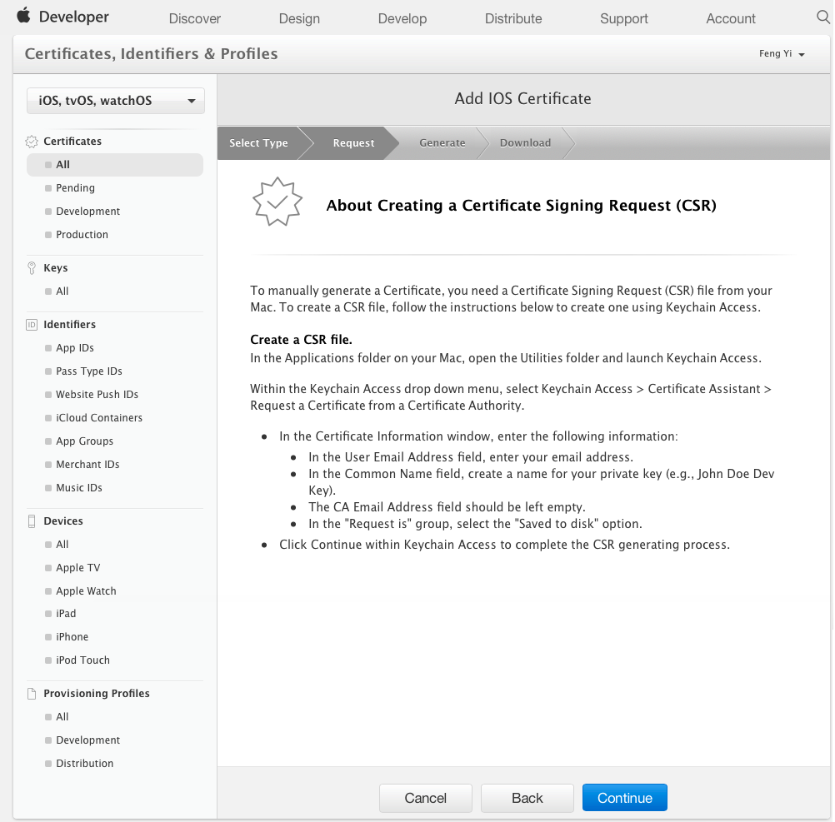This screenshot has width=835, height=822.
Task: Select Production certificates
Action: click(x=82, y=235)
